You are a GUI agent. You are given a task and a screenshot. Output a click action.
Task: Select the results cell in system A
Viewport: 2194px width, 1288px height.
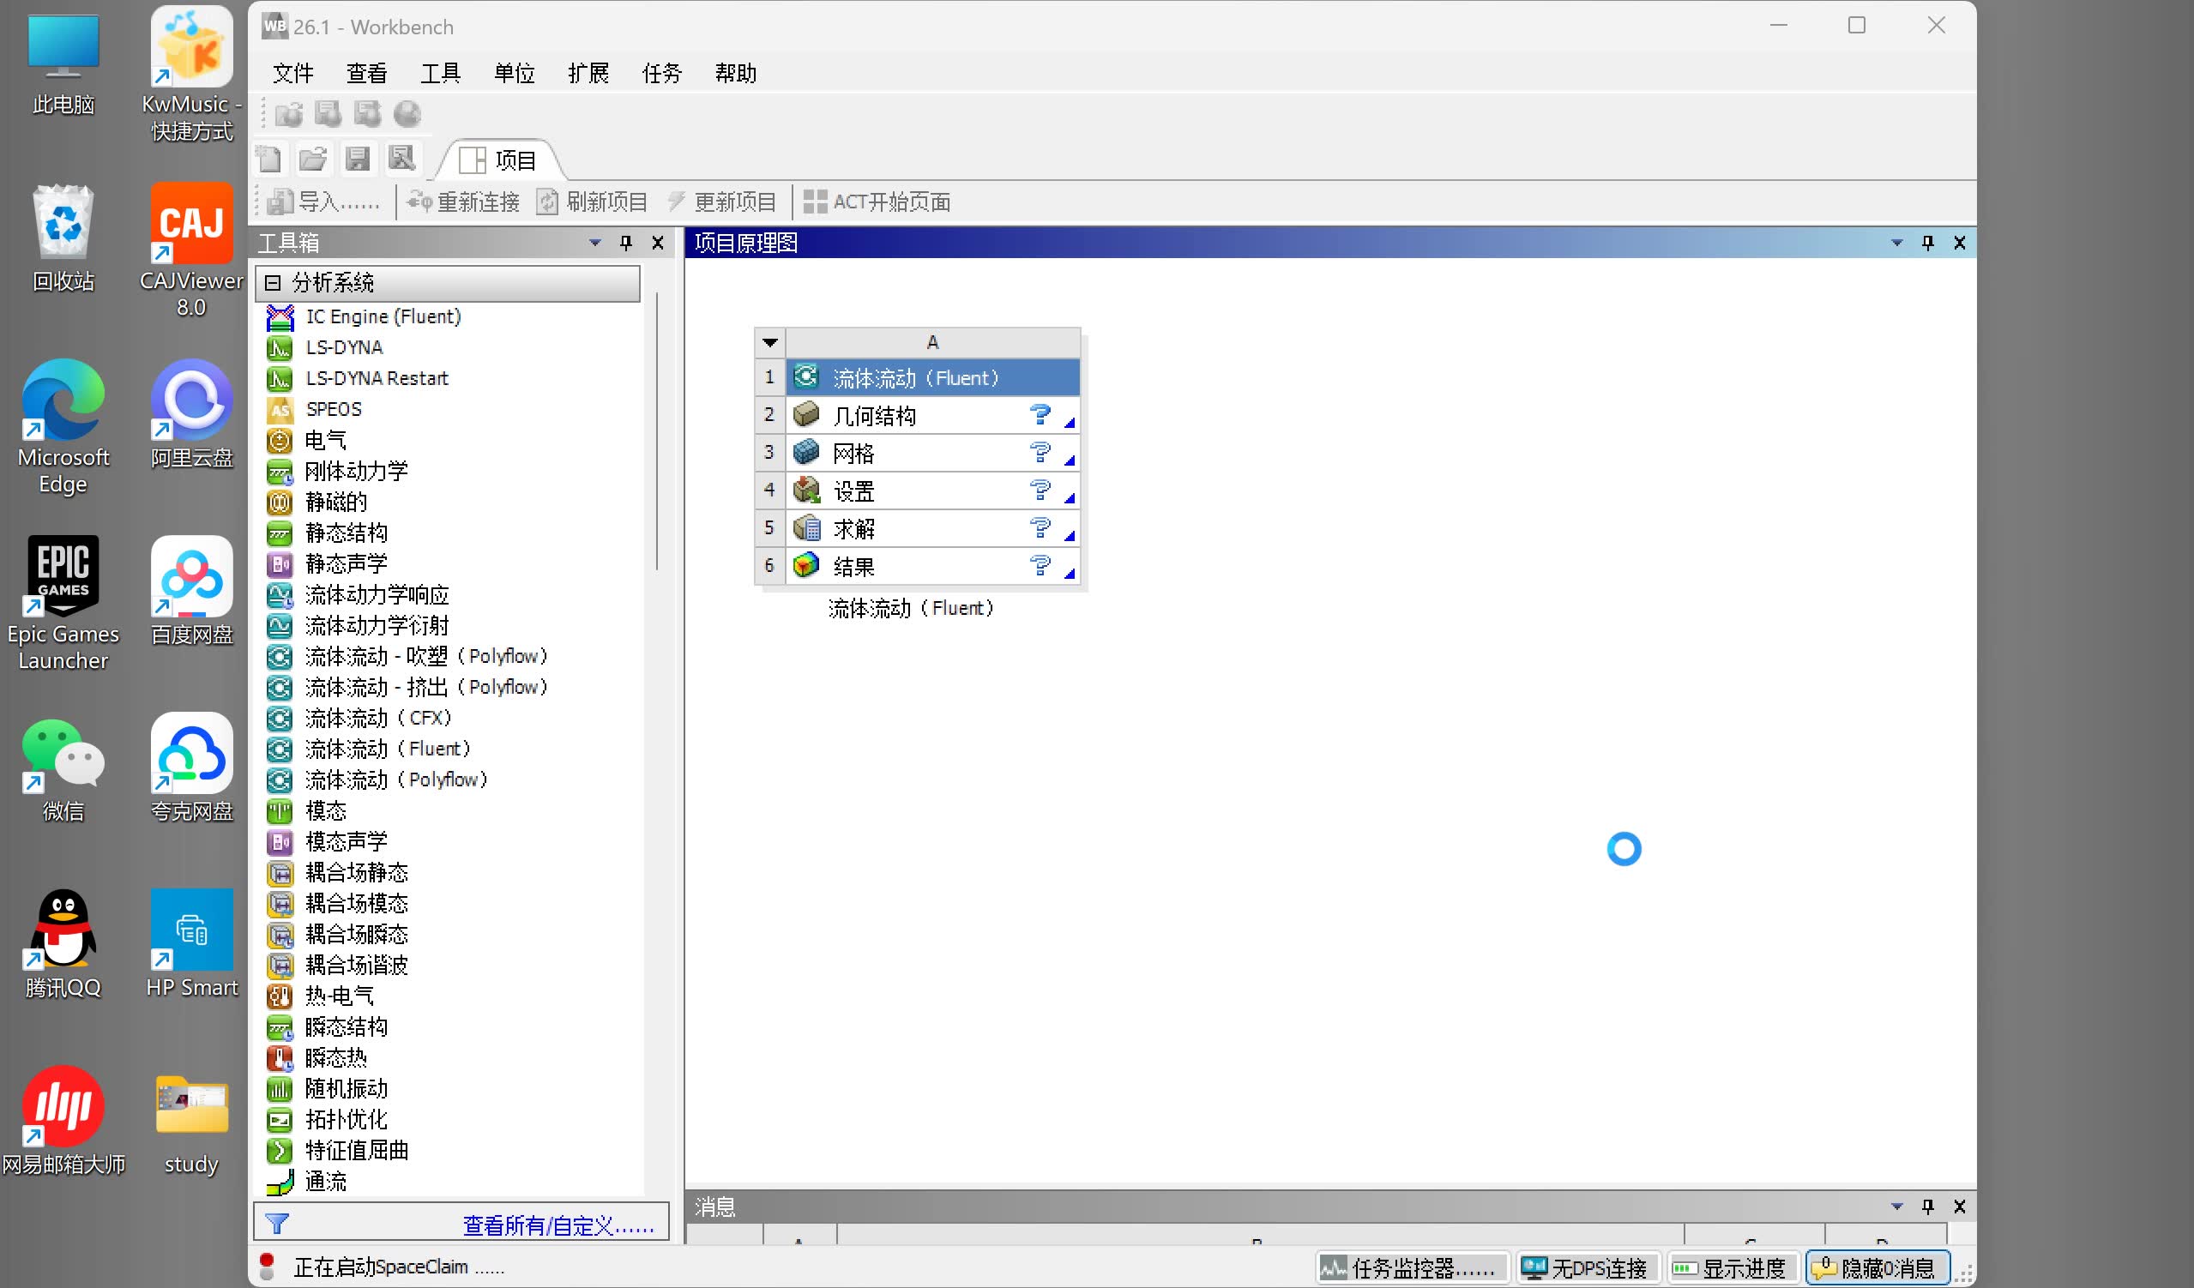tap(853, 567)
